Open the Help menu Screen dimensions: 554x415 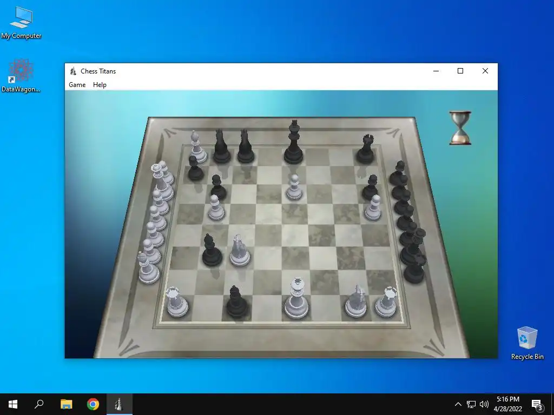[100, 85]
